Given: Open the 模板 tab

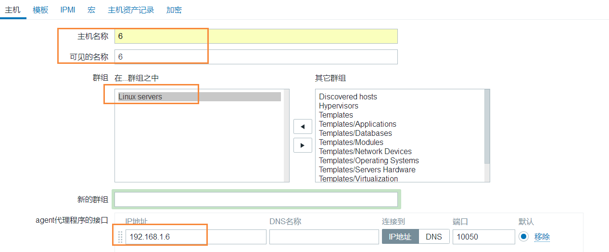Looking at the screenshot, I should [40, 10].
